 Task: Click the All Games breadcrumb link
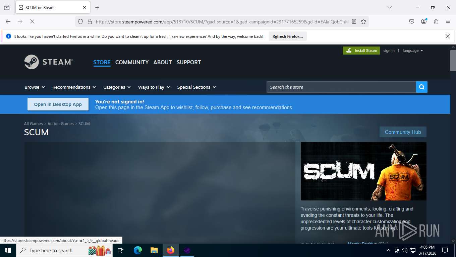click(34, 124)
